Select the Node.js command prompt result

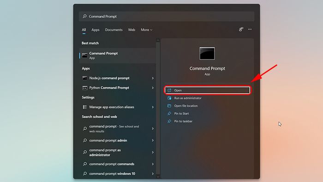[x=117, y=78]
